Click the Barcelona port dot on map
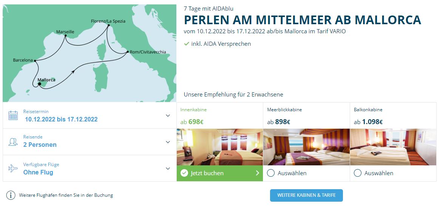The width and height of the screenshot is (440, 210). point(34,61)
